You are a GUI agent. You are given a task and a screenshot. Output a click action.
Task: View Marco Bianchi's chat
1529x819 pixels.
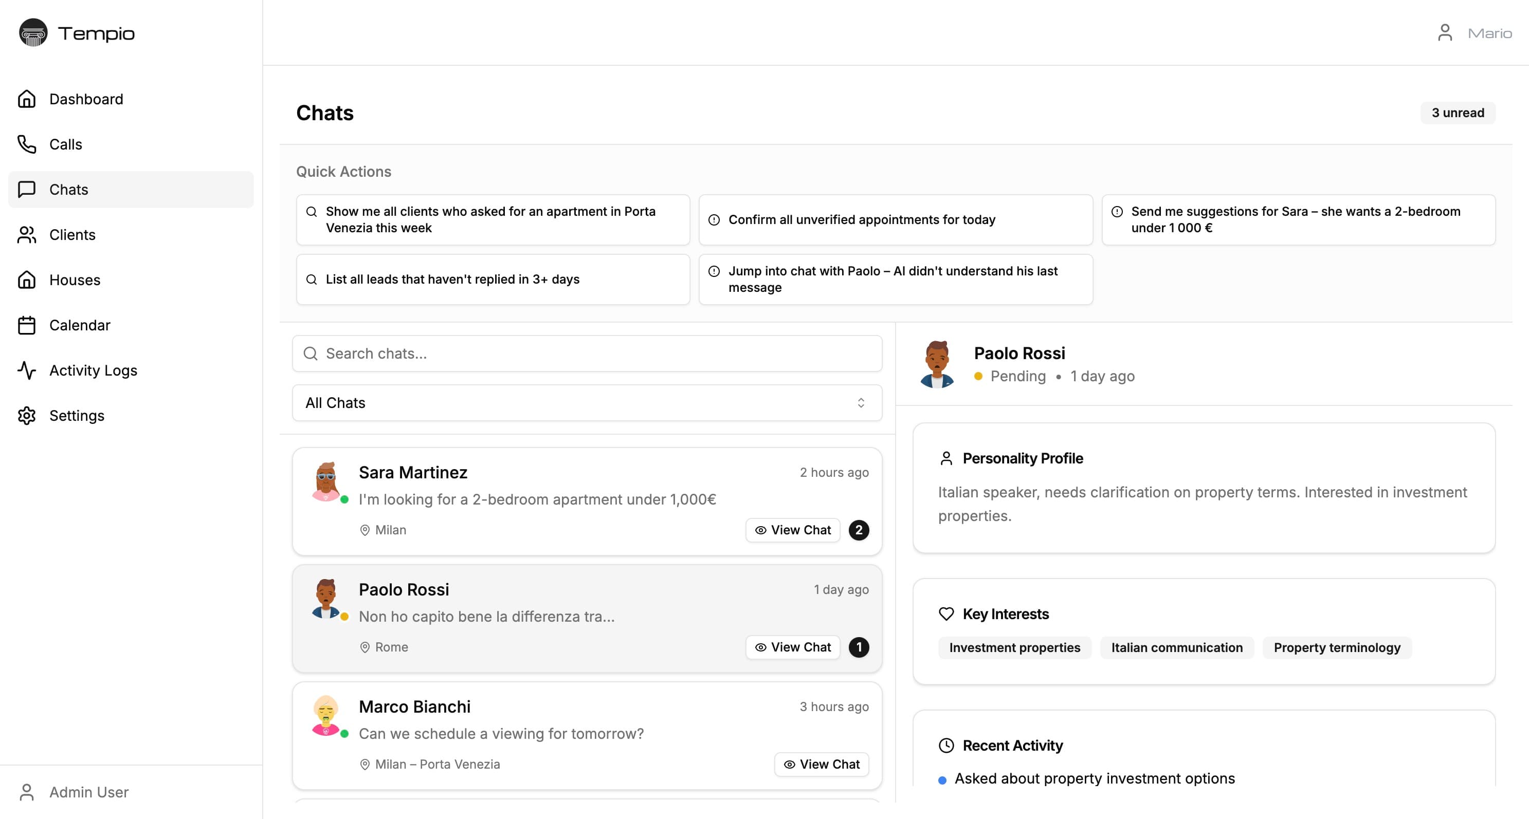point(822,765)
